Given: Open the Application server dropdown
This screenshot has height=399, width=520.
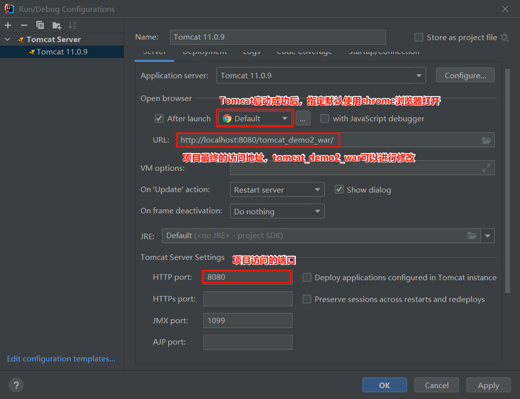Looking at the screenshot, I should 321,75.
